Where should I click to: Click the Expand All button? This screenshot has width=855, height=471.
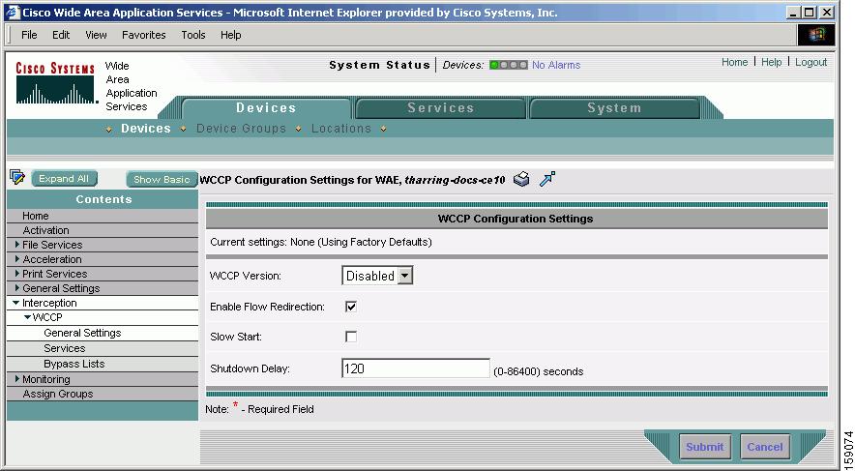[64, 179]
